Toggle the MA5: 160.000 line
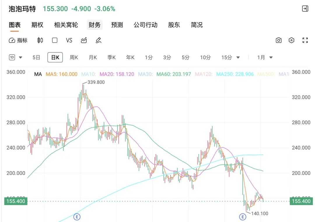 62,74
